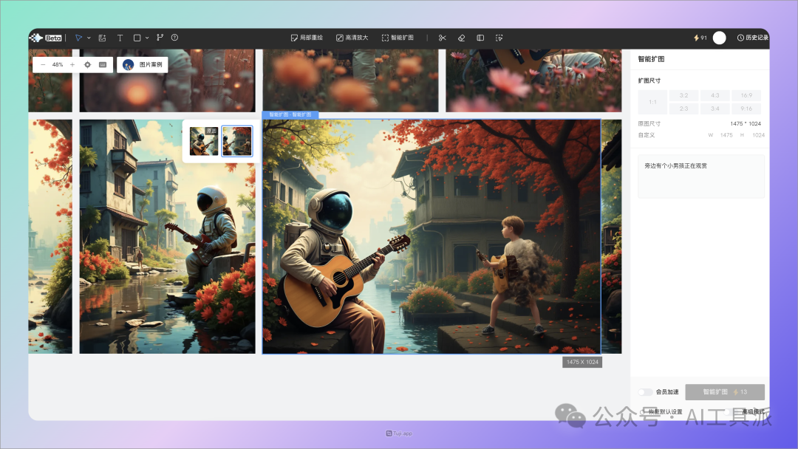Click the dashed selection cursor icon
The width and height of the screenshot is (798, 449).
(499, 38)
